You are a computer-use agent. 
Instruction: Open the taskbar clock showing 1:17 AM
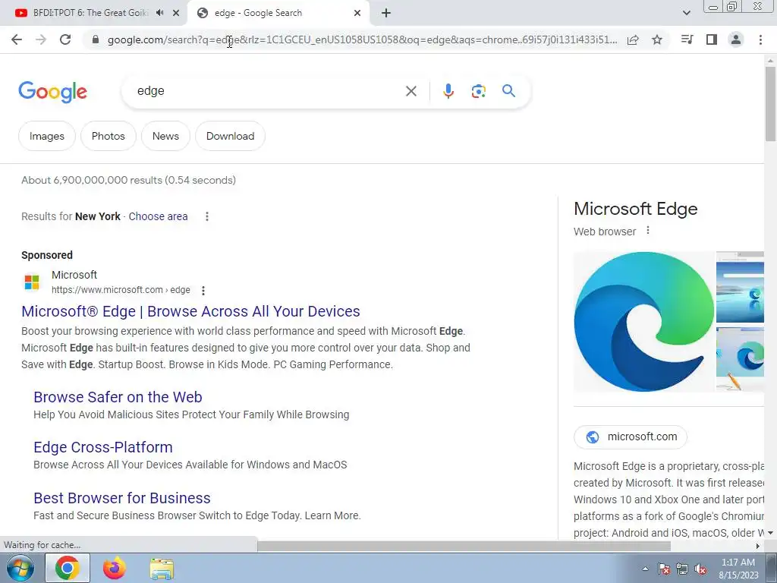[738, 568]
